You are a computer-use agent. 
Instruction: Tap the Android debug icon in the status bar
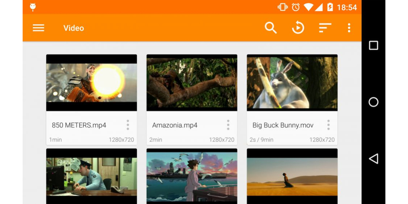33,7
